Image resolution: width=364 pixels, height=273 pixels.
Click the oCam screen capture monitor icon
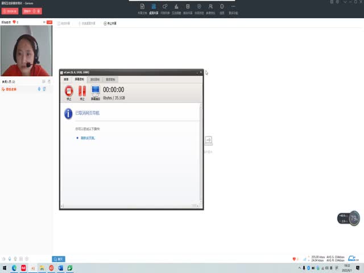tap(95, 90)
